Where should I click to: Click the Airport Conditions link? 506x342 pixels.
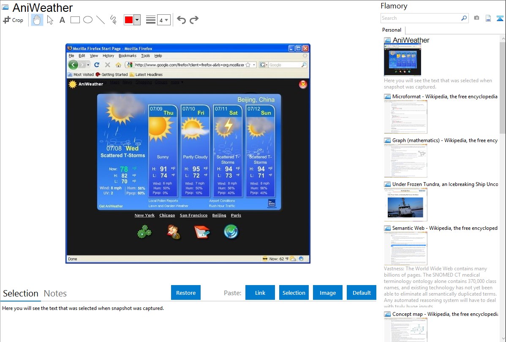[x=222, y=201]
